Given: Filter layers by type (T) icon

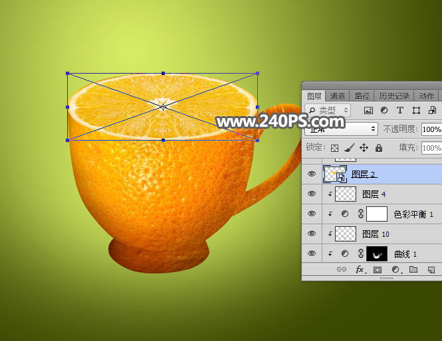Looking at the screenshot, I should click(x=399, y=110).
